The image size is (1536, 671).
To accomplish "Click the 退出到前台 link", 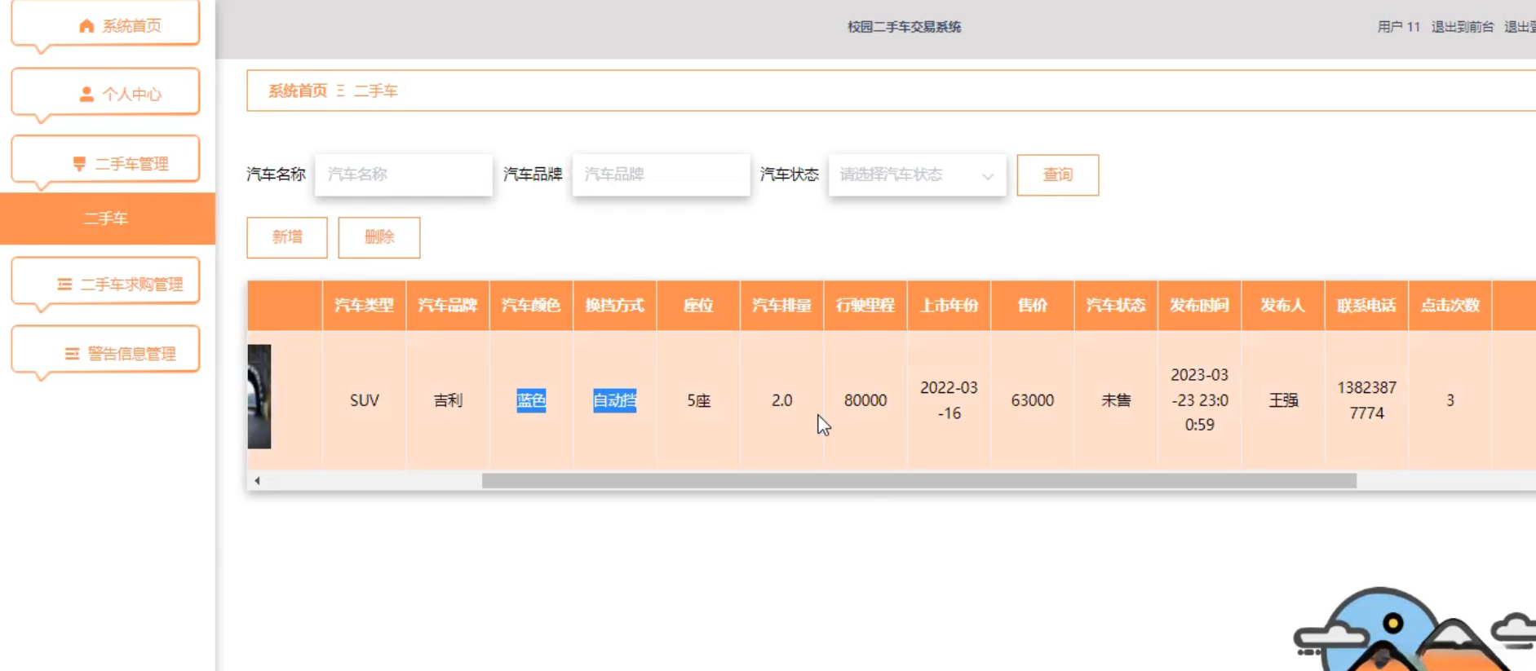I will point(1463,27).
